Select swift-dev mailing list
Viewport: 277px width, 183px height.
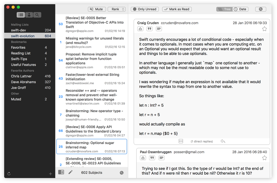point(30,30)
